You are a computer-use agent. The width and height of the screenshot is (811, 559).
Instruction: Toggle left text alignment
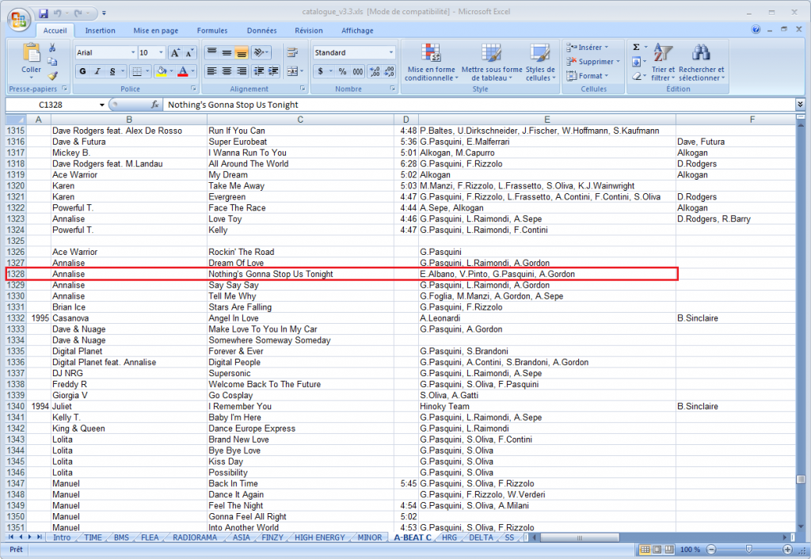pyautogui.click(x=211, y=70)
